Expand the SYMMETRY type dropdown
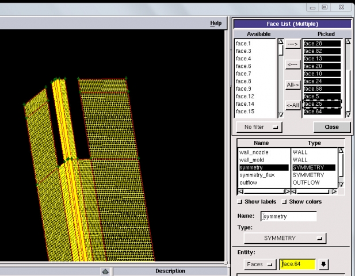 [285, 237]
